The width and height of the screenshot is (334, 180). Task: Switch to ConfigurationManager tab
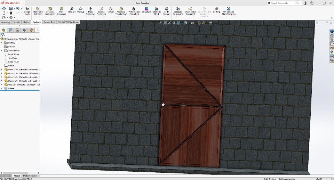tap(17, 30)
